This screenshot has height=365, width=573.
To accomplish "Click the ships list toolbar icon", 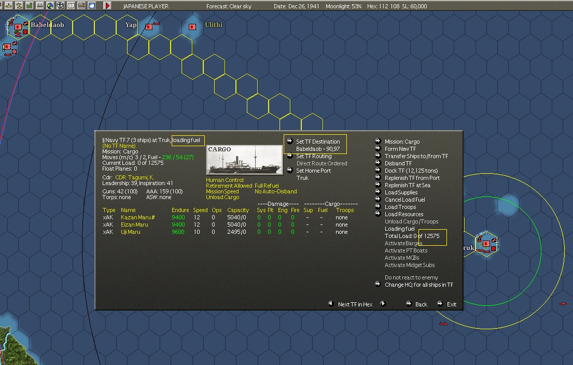I will [x=39, y=6].
